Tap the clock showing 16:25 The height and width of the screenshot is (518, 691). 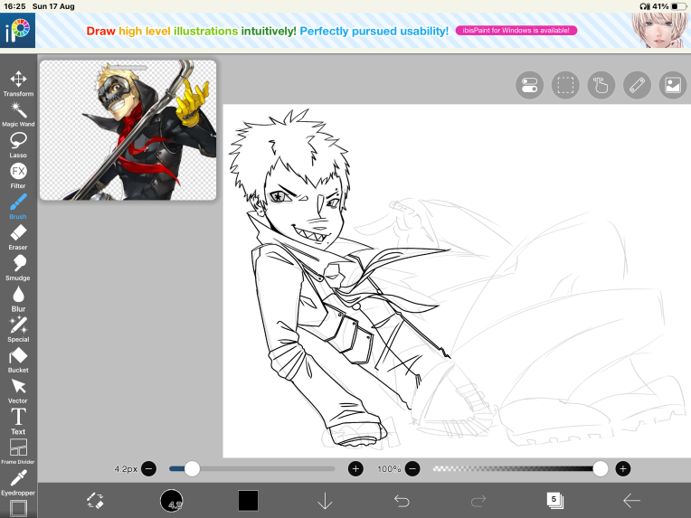tap(14, 6)
